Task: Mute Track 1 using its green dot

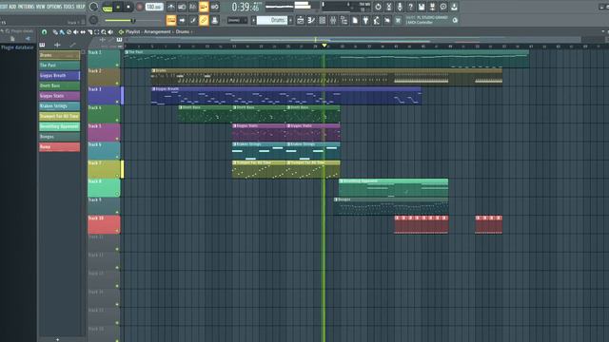Action: [x=117, y=65]
